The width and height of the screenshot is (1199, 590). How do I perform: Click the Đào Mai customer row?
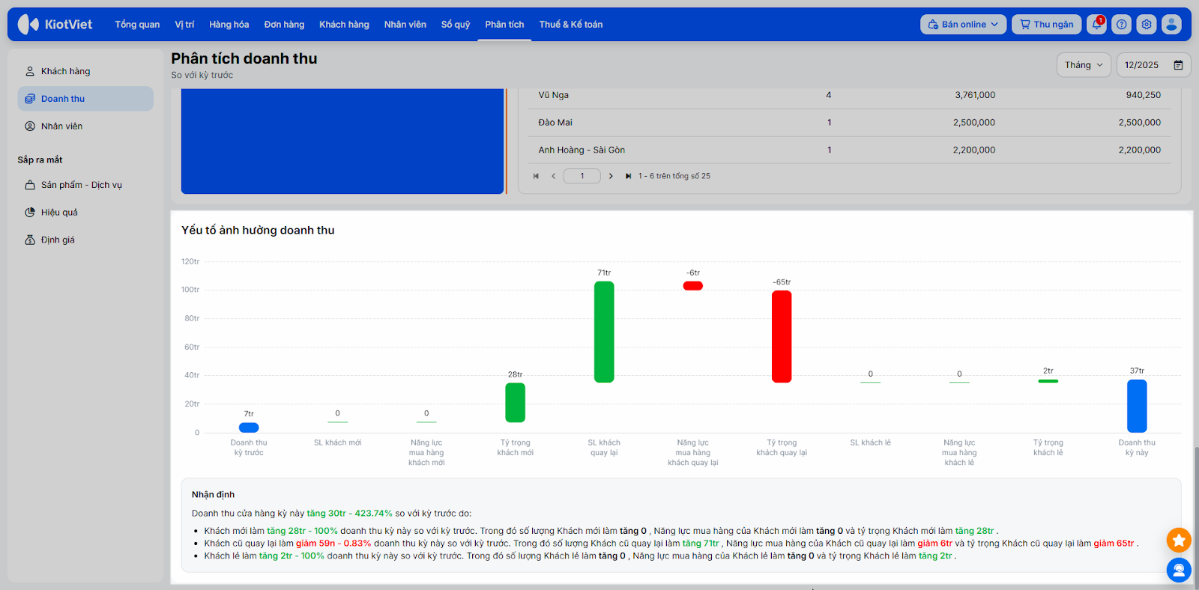tap(849, 123)
